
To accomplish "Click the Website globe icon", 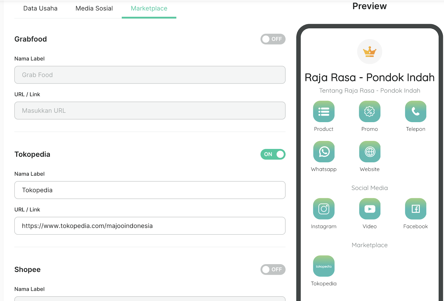I will (x=370, y=151).
